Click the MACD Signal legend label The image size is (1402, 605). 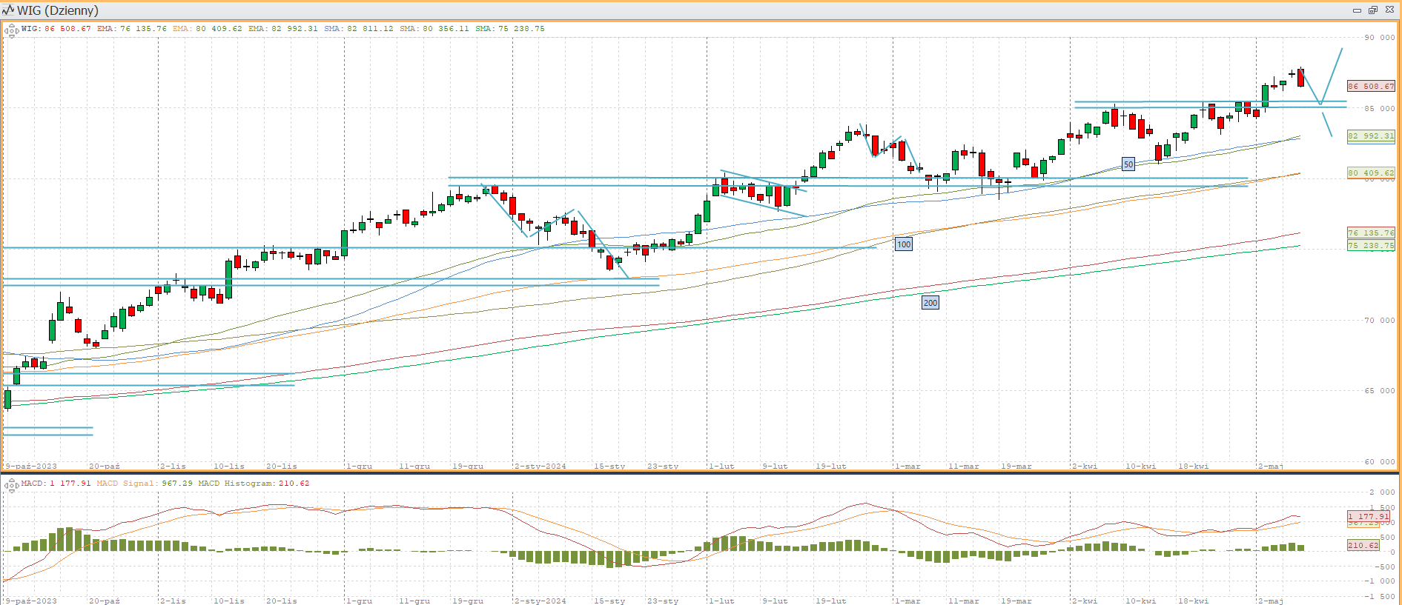[x=145, y=484]
